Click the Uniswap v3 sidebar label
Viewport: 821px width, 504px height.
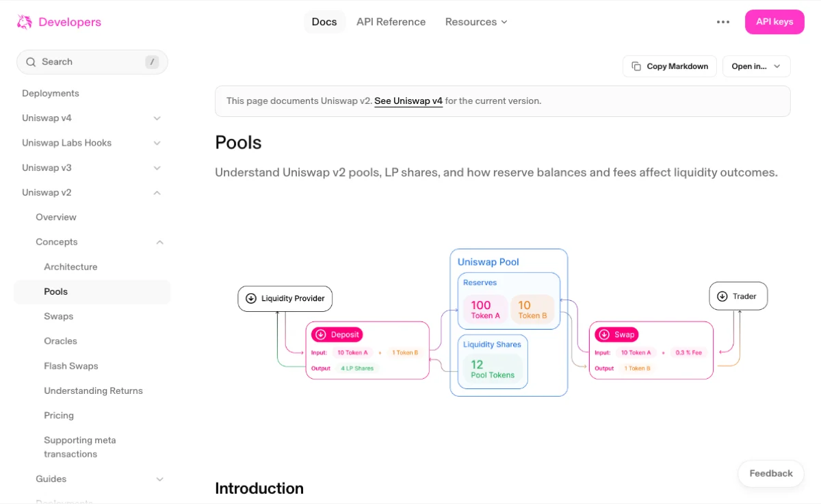[47, 168]
